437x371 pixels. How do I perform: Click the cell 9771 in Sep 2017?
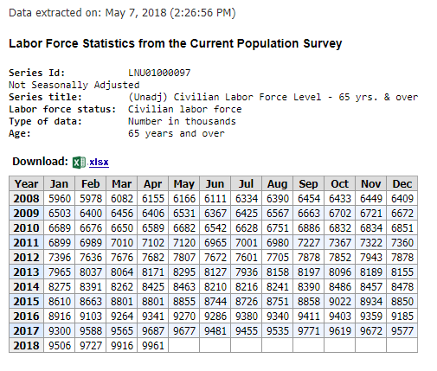click(x=308, y=330)
